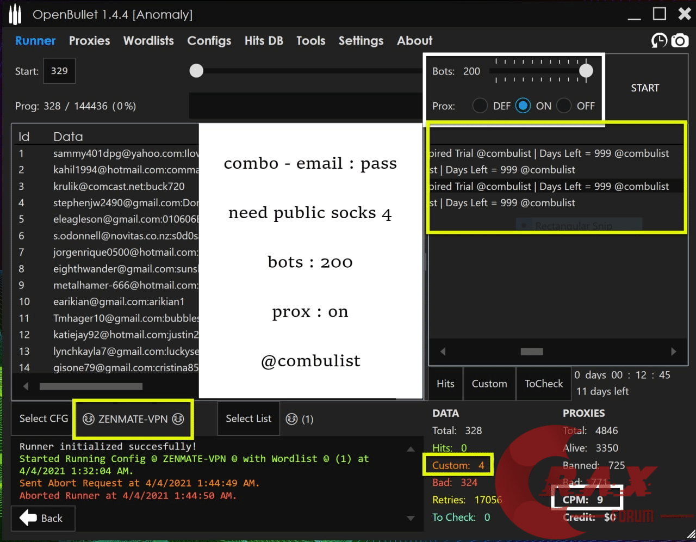Click Id 12 in the data list
Viewport: 696px width, 542px height.
[x=24, y=334]
